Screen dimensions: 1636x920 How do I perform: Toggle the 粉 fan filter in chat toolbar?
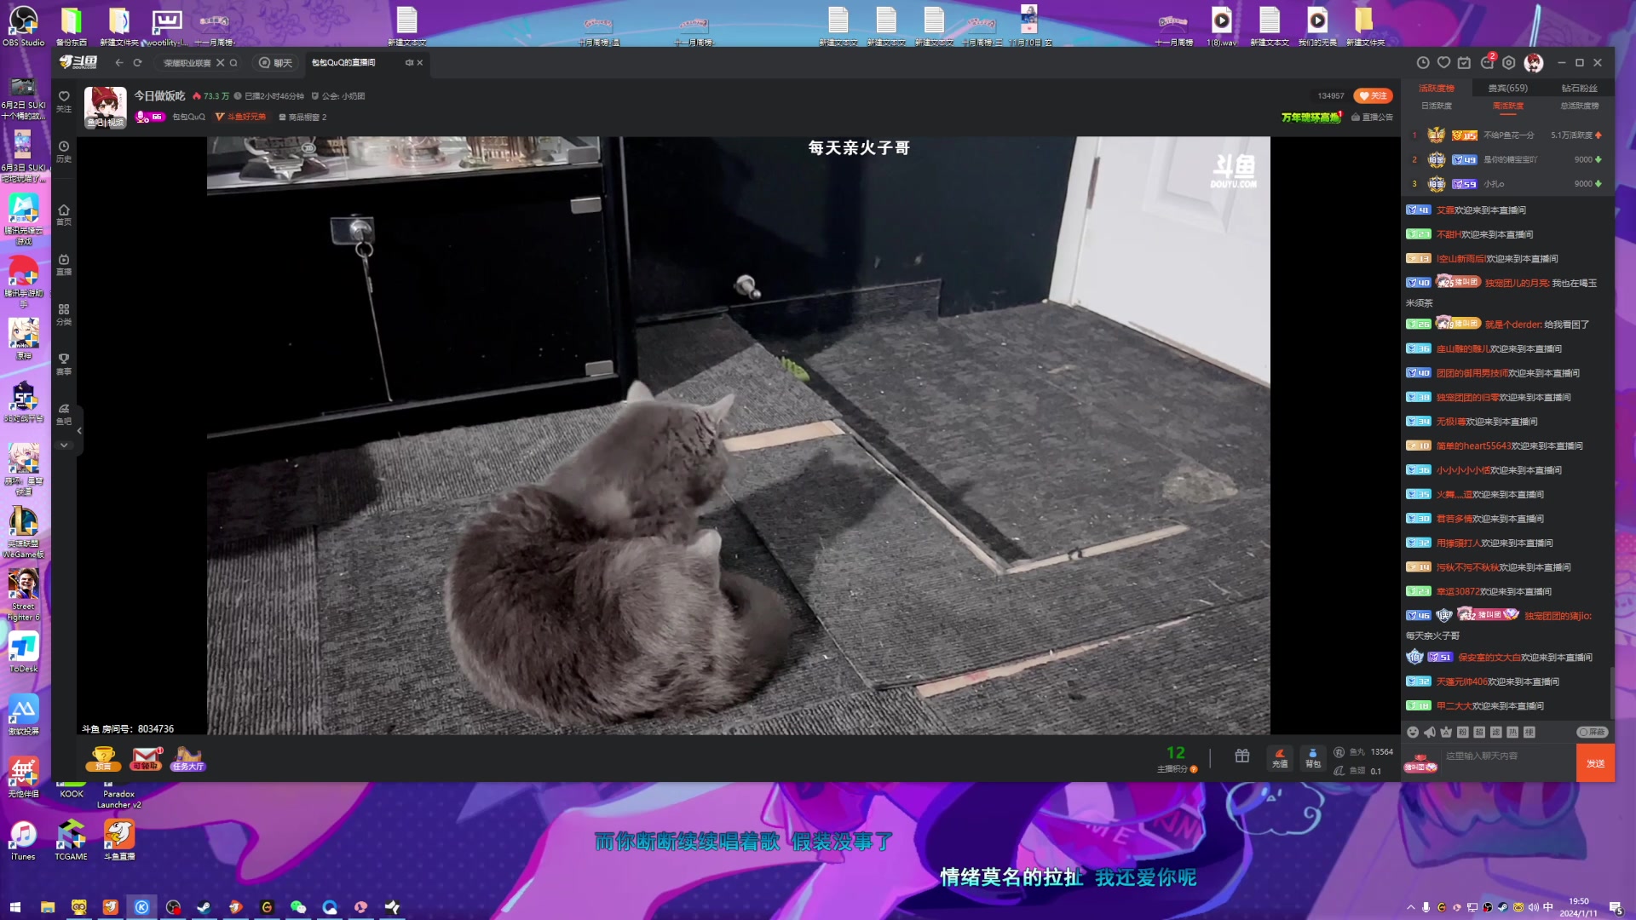click(x=1463, y=733)
